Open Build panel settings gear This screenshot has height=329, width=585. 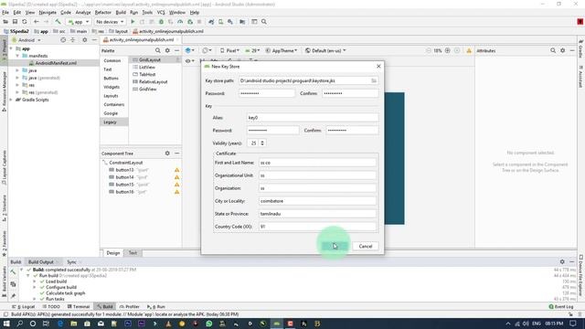click(x=562, y=262)
